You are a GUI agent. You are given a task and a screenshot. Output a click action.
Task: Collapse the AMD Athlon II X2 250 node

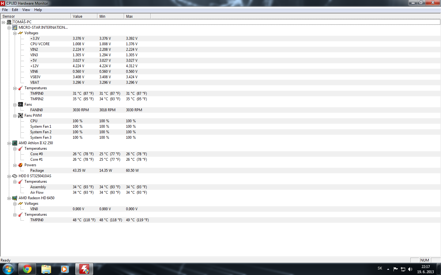click(x=9, y=143)
